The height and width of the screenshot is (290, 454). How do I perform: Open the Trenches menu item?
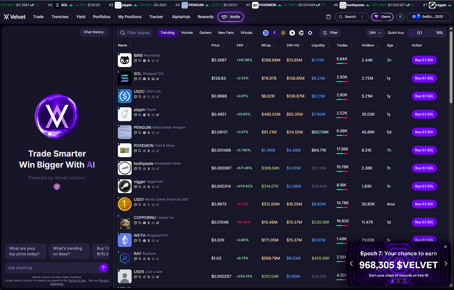click(60, 17)
